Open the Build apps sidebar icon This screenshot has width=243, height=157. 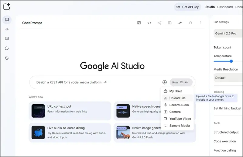[7, 48]
